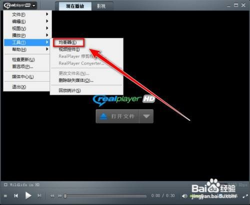Open the 编辑(E) menu item
The height and width of the screenshot is (205, 250).
27,21
